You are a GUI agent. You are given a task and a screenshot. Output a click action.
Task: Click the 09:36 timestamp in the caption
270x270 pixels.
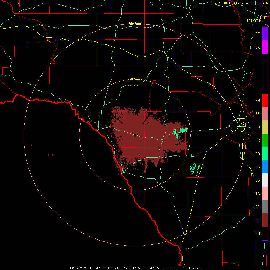[195, 268]
